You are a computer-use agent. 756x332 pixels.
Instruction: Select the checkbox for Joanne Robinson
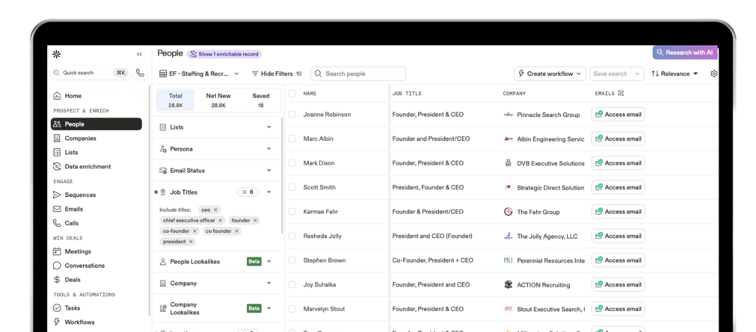coord(292,114)
